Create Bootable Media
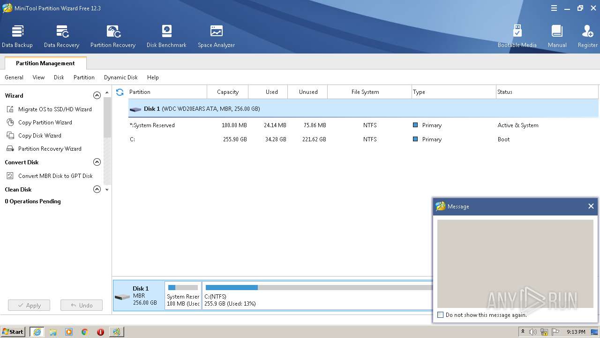This screenshot has height=338, width=600. tap(517, 36)
